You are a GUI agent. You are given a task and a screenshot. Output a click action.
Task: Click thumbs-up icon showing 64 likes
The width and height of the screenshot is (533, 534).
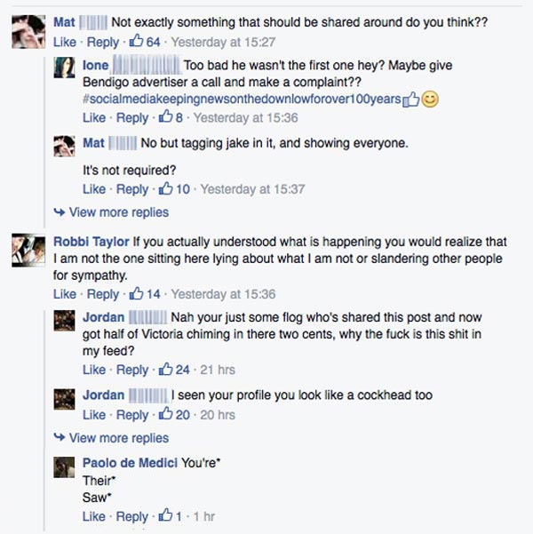click(137, 41)
